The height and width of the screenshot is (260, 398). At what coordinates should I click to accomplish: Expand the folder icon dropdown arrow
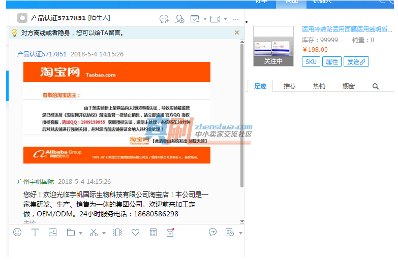pyautogui.click(x=80, y=233)
